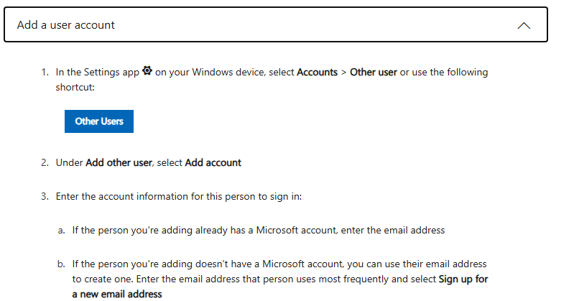This screenshot has height=301, width=574.
Task: Click the bold Accounts text in step 1
Action: click(x=317, y=72)
